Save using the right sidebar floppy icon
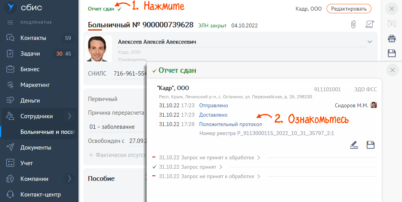The height and width of the screenshot is (202, 402). 392,53
